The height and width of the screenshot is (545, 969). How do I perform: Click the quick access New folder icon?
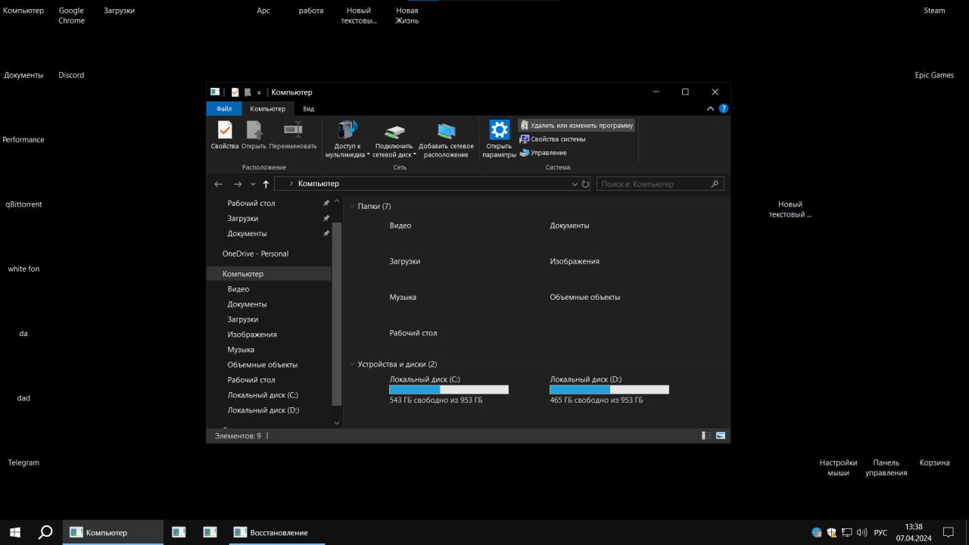pyautogui.click(x=247, y=92)
